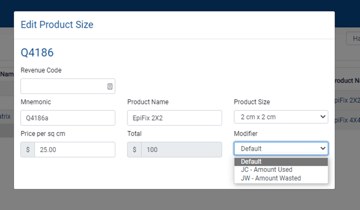
Task: Click the Edit Product Size dialog title
Action: point(57,25)
